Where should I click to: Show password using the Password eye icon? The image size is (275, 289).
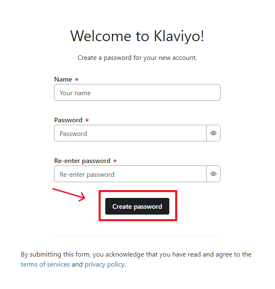[213, 133]
